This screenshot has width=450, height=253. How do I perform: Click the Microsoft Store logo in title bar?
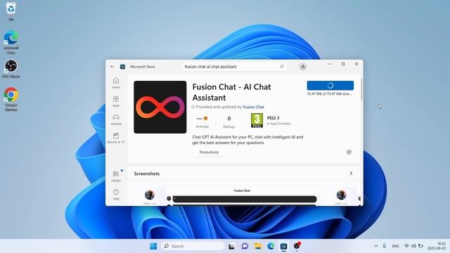coord(122,67)
